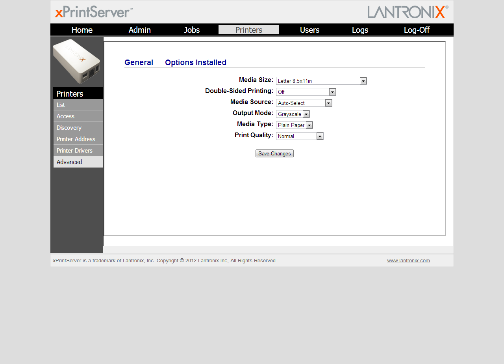Viewport: 504px width, 364px height.
Task: Open the www.lantronix.com link
Action: point(408,261)
